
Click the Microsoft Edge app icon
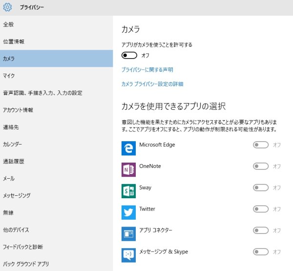(x=128, y=148)
